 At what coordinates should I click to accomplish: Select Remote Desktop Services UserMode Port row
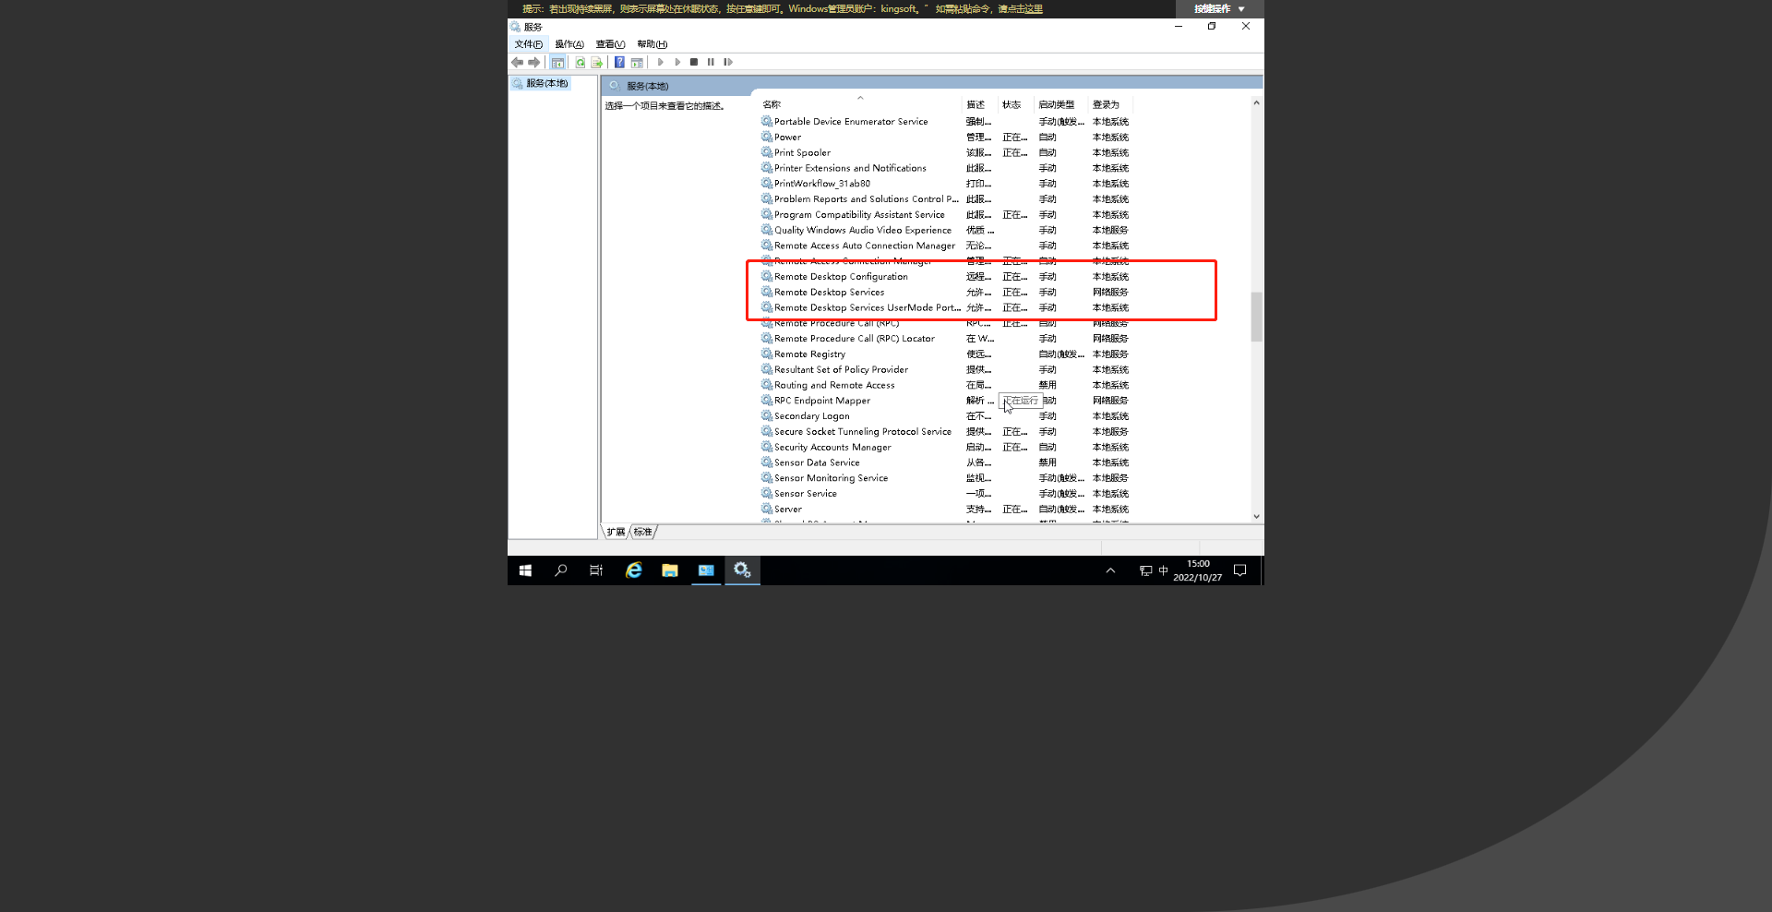click(946, 308)
